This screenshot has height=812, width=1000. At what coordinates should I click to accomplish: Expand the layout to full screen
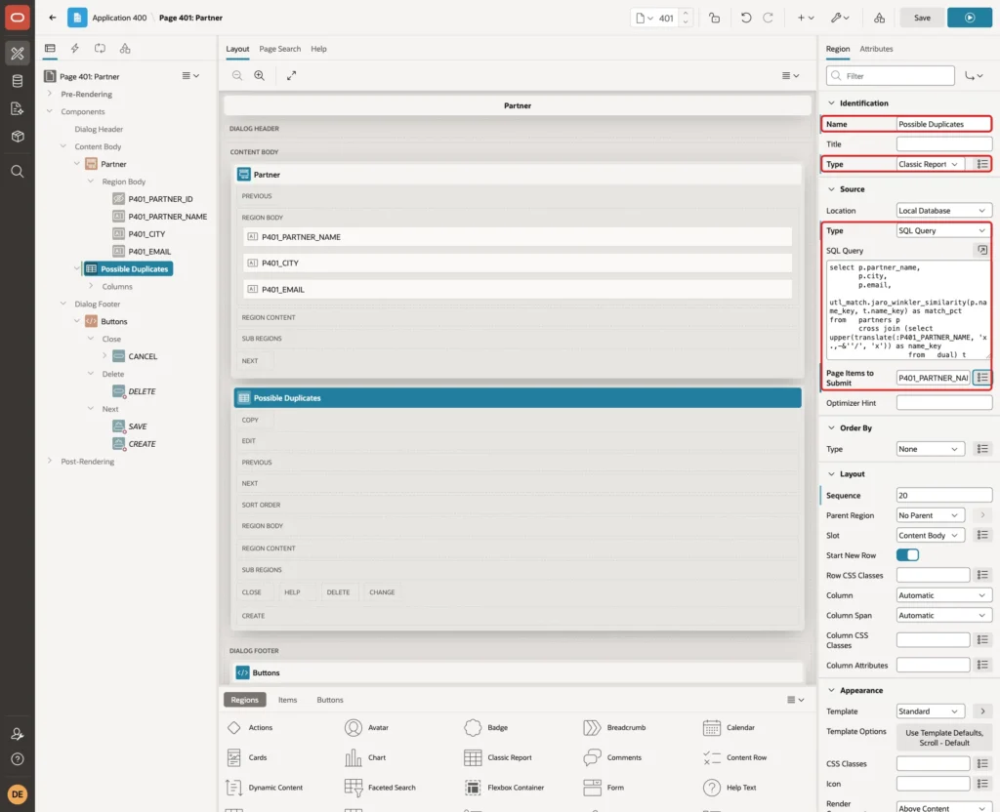[291, 75]
